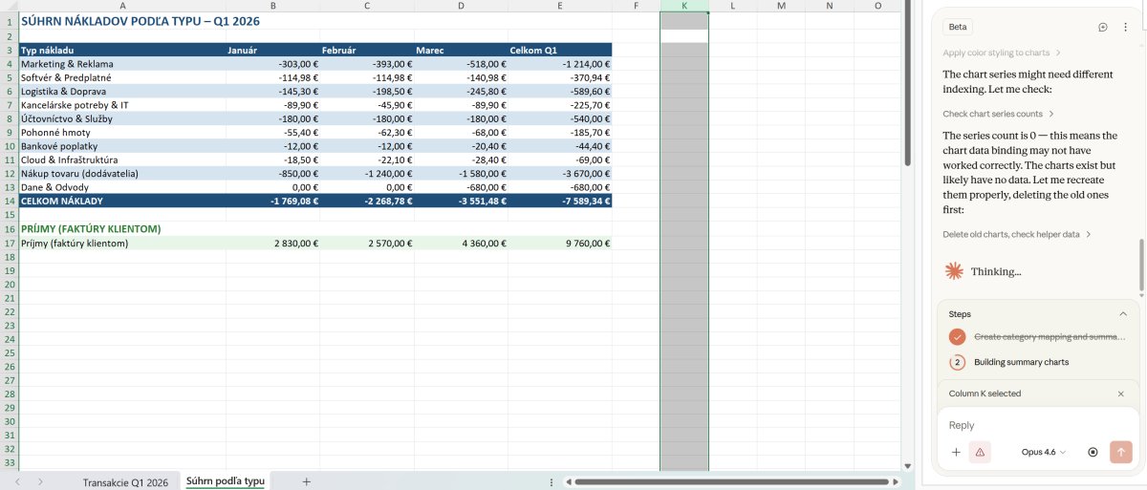Dismiss the Column K selected chip
This screenshot has width=1147, height=490.
click(x=1121, y=394)
